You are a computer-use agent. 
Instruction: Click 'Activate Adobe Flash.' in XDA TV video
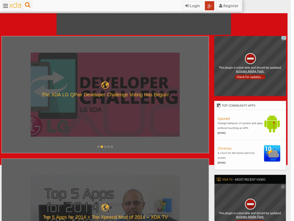coord(250,217)
